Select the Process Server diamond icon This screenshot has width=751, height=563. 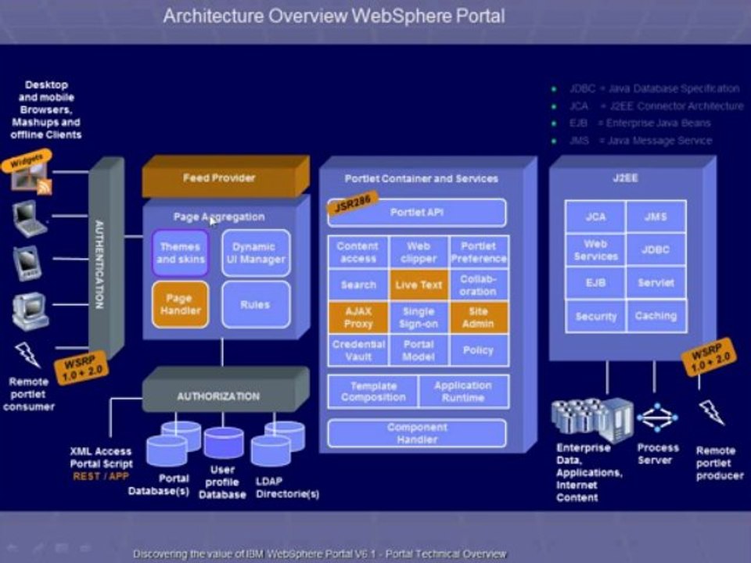click(657, 418)
